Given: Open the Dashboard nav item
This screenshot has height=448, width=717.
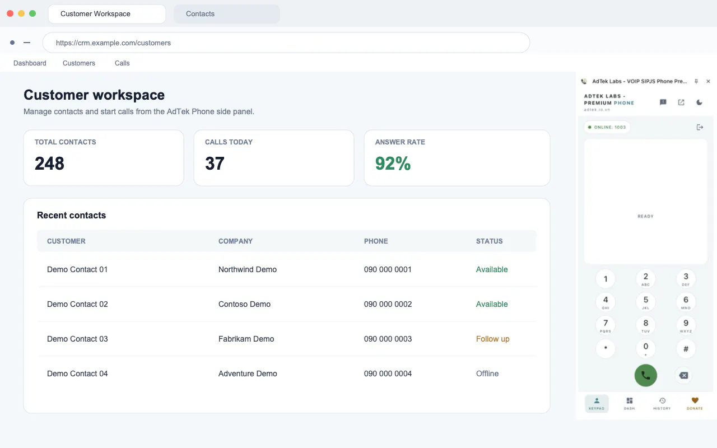Looking at the screenshot, I should pyautogui.click(x=30, y=63).
